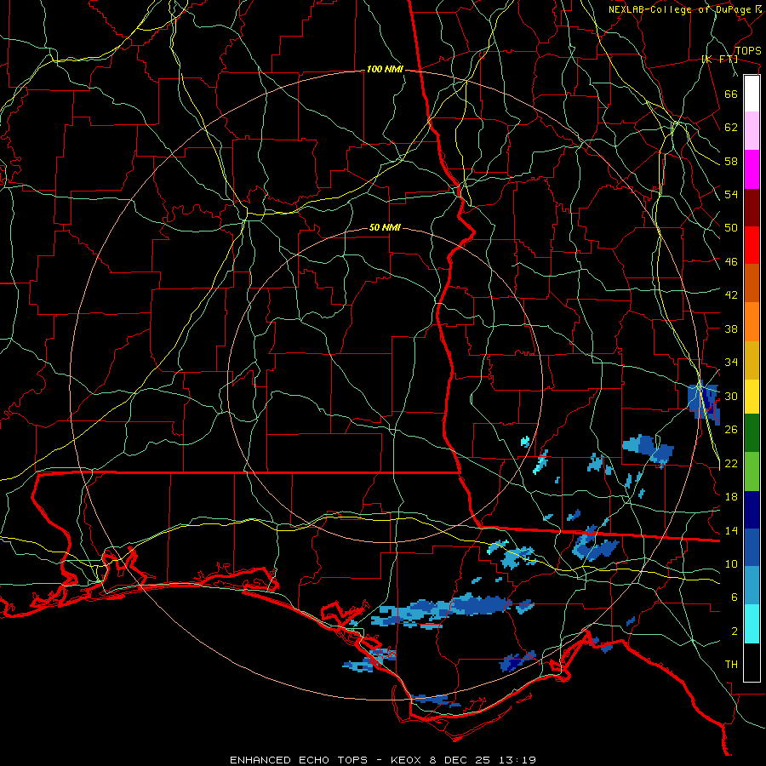
Task: Click the "TOPS" legend title
Action: tap(748, 51)
